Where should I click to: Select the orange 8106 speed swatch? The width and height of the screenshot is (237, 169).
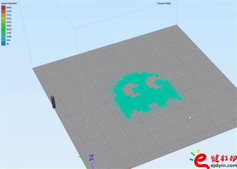point(2,11)
